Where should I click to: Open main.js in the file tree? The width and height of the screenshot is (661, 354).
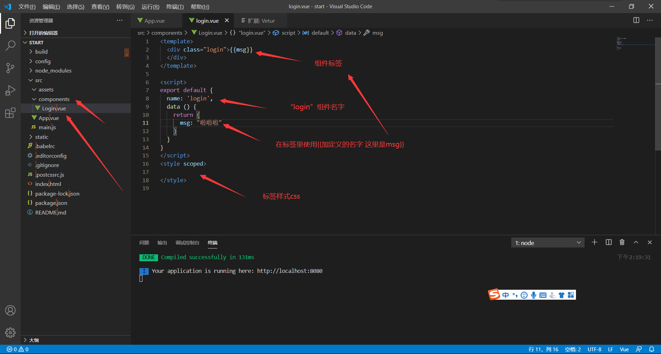76,127
